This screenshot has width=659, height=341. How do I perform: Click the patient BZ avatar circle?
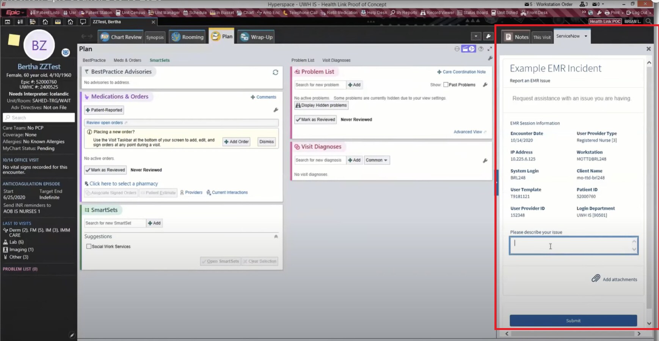click(39, 45)
